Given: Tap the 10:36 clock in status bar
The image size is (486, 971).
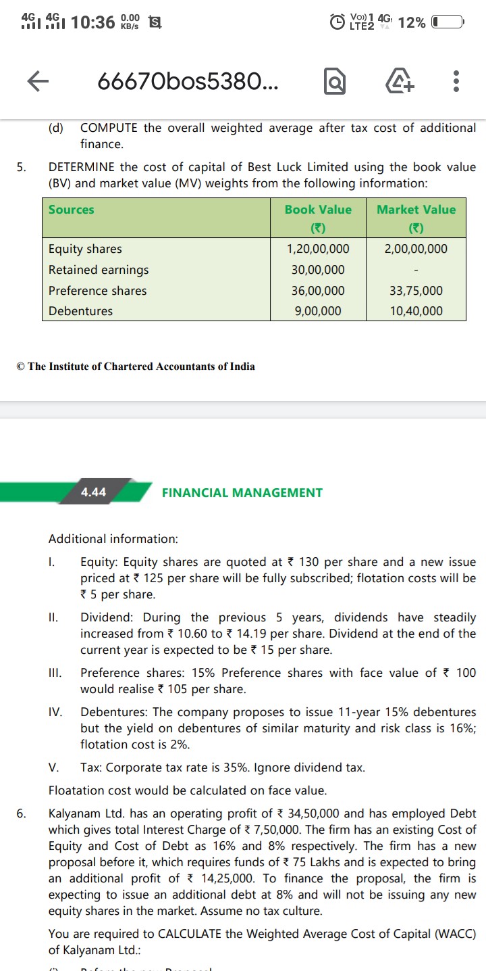Looking at the screenshot, I should pos(92,22).
